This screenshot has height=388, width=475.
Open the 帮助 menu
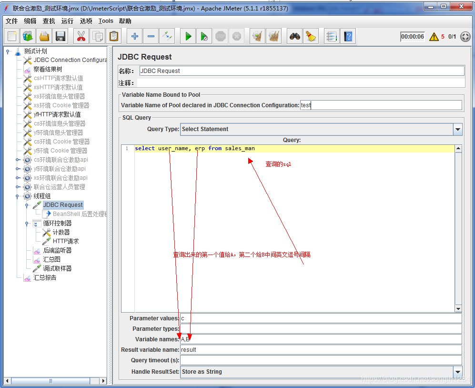point(125,21)
